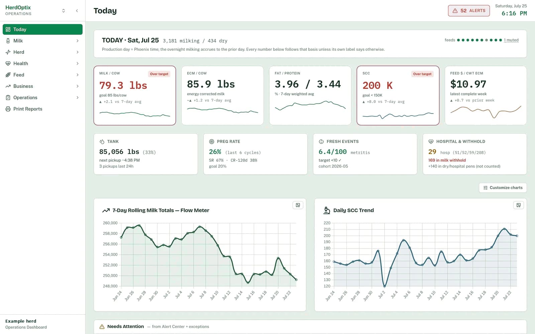Click the '169 in milk withhold' text
This screenshot has width=535, height=334.
pyautogui.click(x=447, y=160)
